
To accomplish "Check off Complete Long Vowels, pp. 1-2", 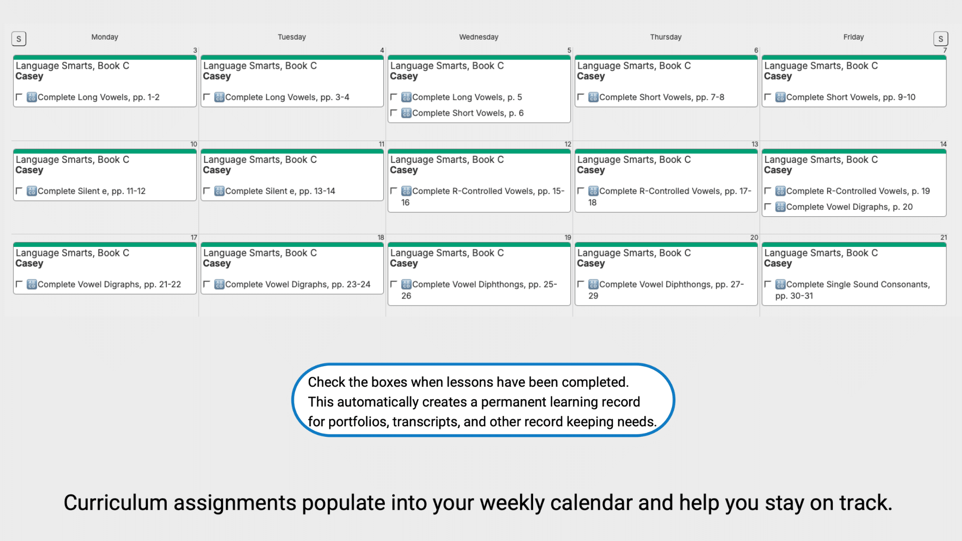I will click(x=19, y=97).
